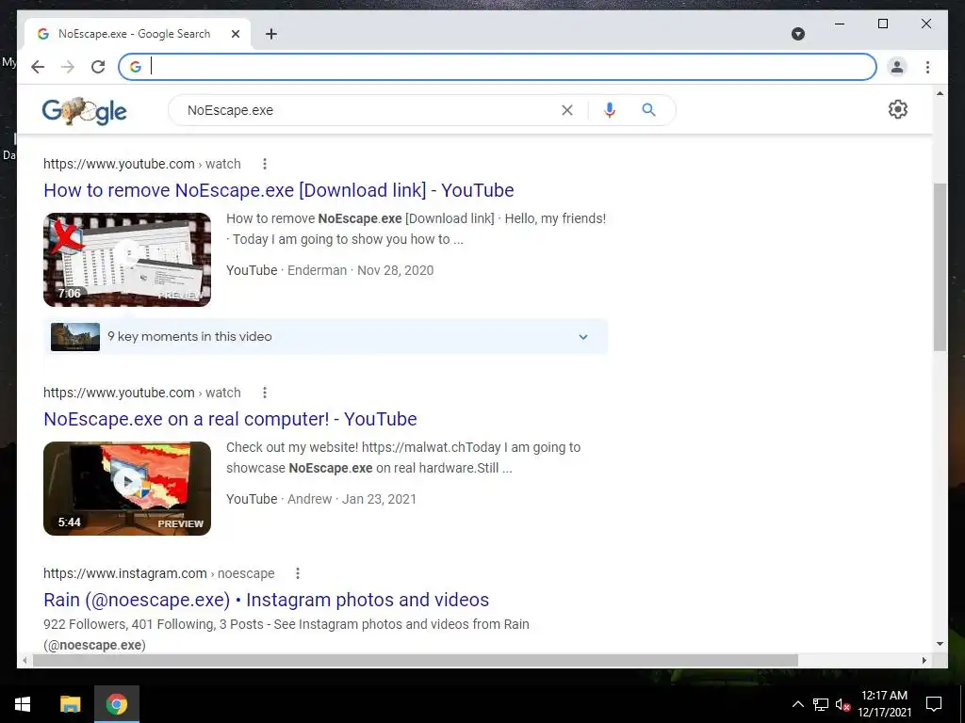
Task: Open the Chrome profile avatar icon
Action: point(897,67)
